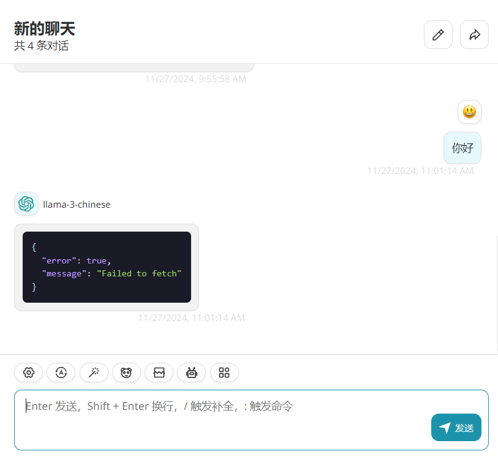Click the llama-3-chinese model name label
Viewport: 498px width, 462px height.
[77, 205]
